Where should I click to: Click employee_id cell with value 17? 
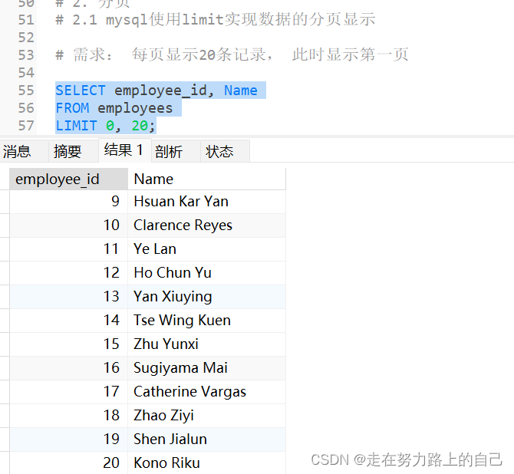tap(68, 392)
